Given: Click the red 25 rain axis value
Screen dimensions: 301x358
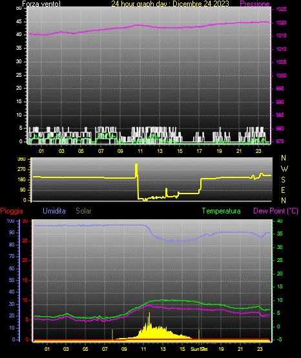Looking at the screenshot, I should click(25, 241).
